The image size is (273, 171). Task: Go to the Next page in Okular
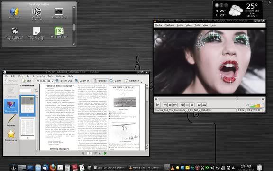click(x=27, y=81)
